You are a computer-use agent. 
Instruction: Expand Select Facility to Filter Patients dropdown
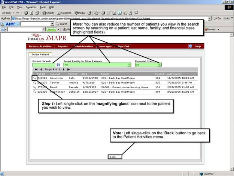tap(129, 65)
